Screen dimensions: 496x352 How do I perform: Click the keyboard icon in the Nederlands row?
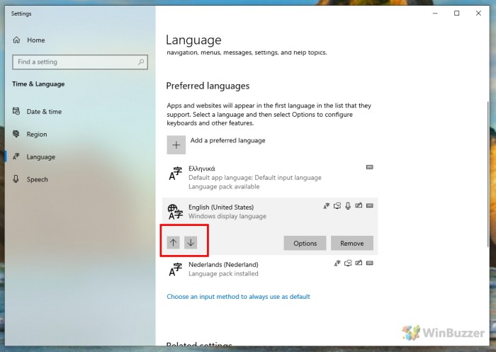(x=369, y=263)
